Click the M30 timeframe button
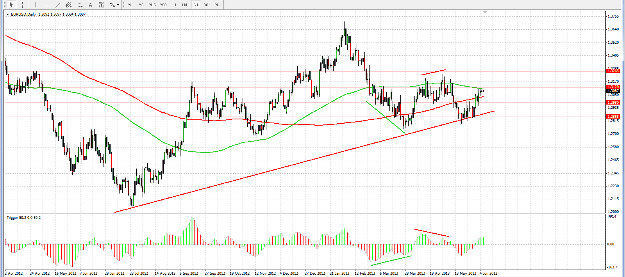The height and width of the screenshot is (277, 625). tap(163, 5)
